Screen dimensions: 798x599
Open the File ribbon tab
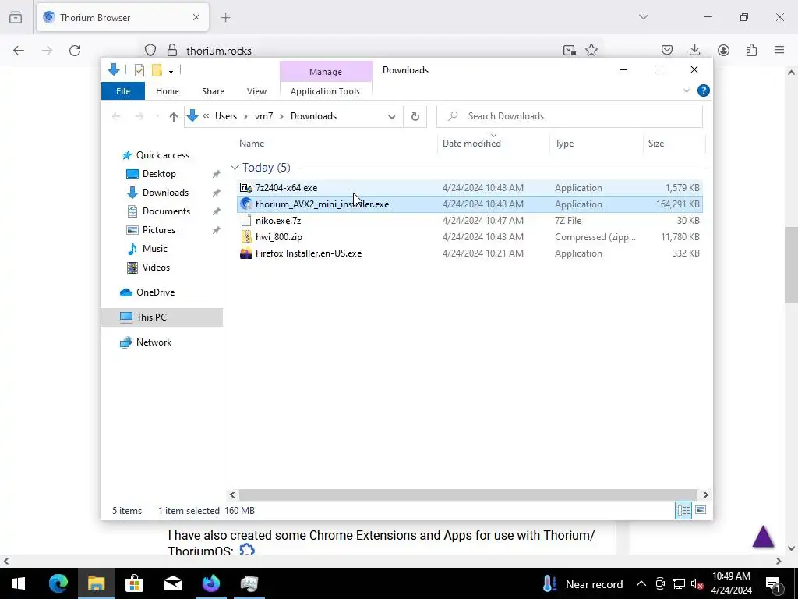coord(123,91)
